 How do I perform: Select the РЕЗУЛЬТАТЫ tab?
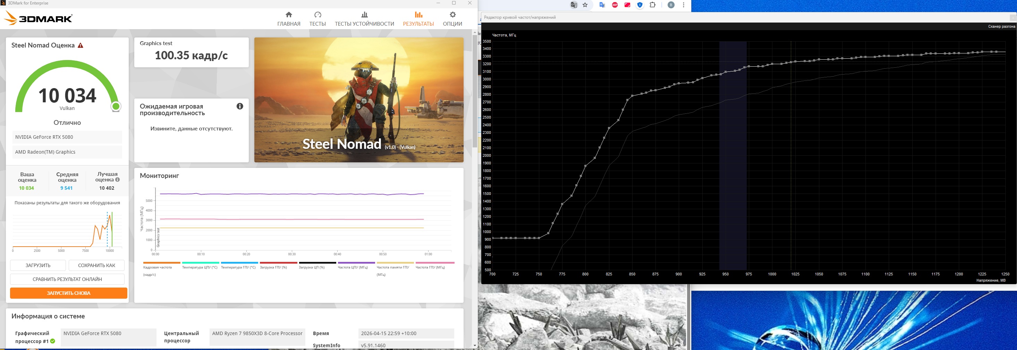[418, 19]
